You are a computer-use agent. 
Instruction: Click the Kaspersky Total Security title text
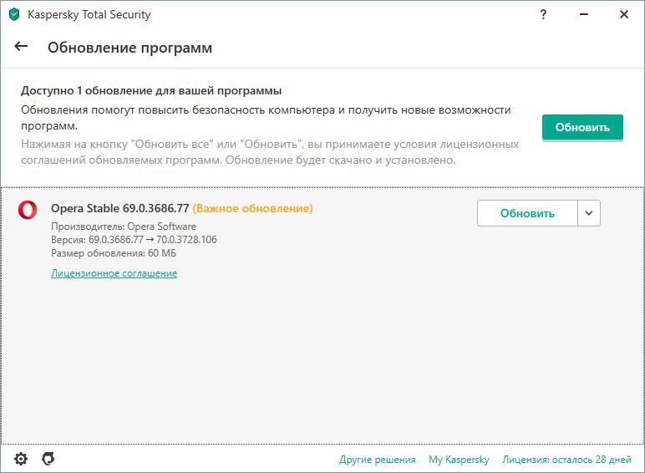(x=89, y=14)
